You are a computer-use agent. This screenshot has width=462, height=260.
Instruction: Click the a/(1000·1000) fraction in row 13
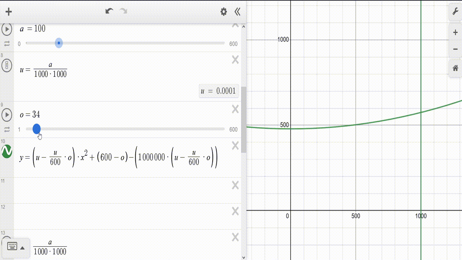pyautogui.click(x=50, y=247)
